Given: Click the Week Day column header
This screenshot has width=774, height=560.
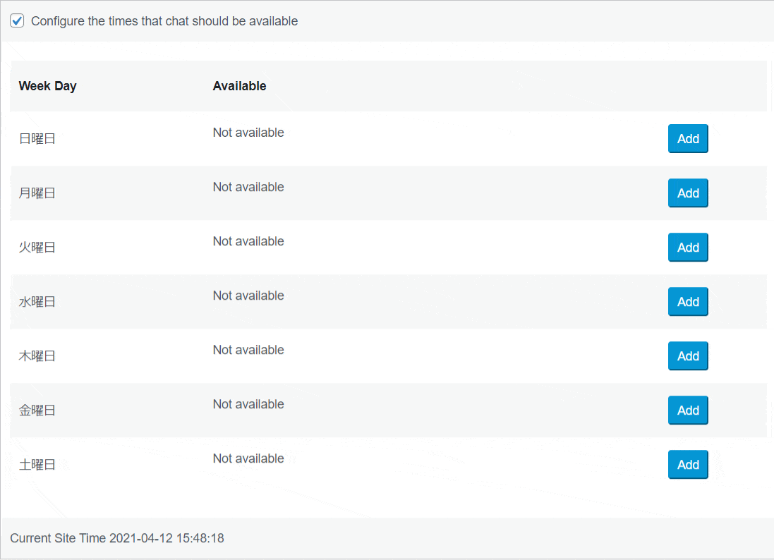Looking at the screenshot, I should tap(47, 86).
